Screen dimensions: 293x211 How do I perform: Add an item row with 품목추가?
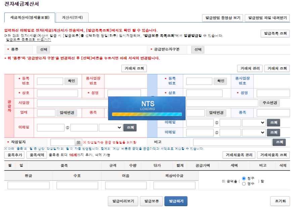coord(13,155)
